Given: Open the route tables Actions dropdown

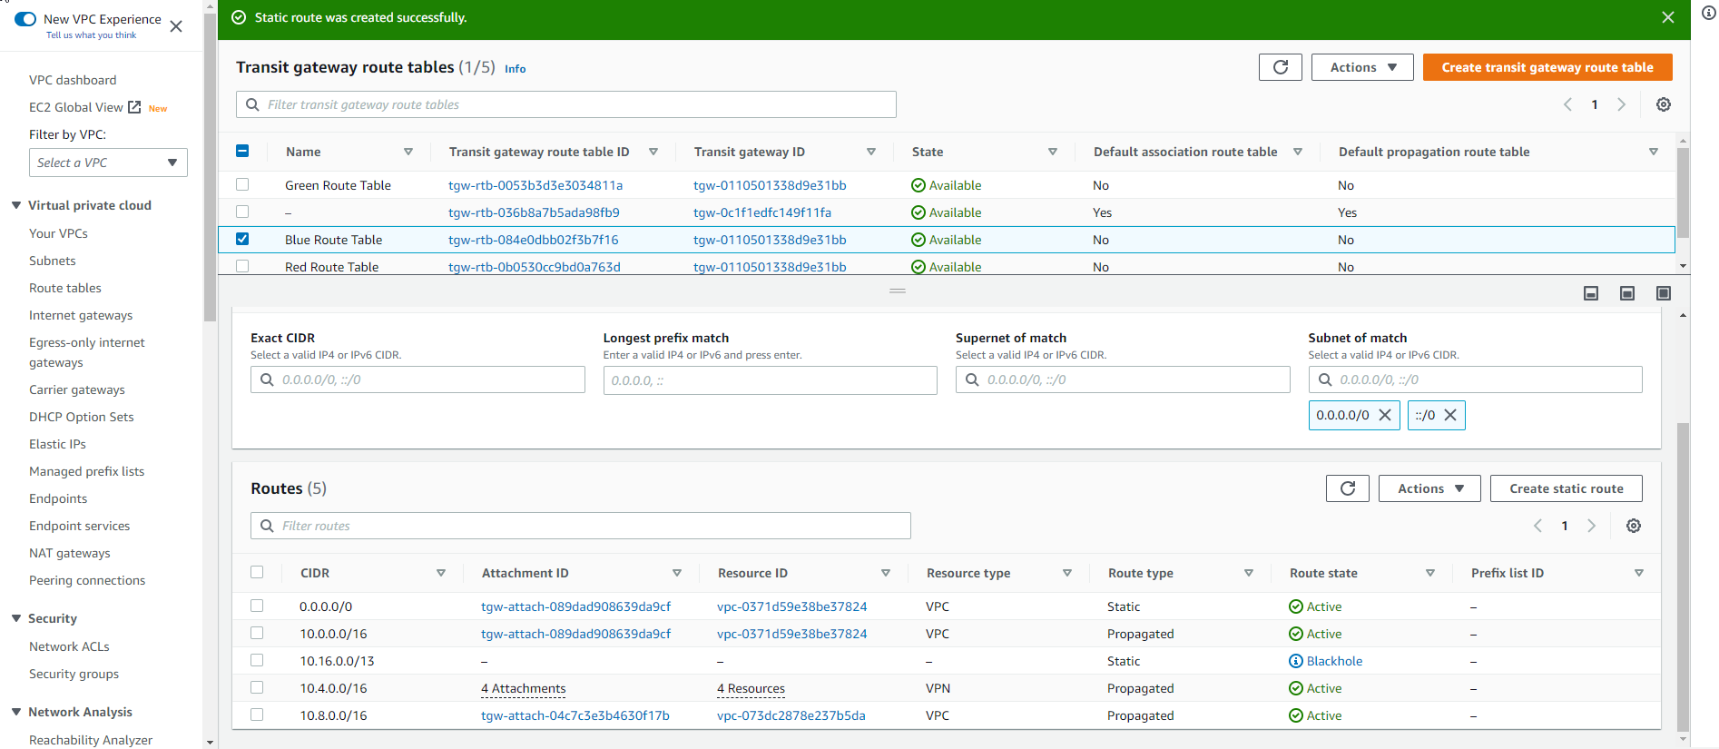Looking at the screenshot, I should coord(1362,67).
